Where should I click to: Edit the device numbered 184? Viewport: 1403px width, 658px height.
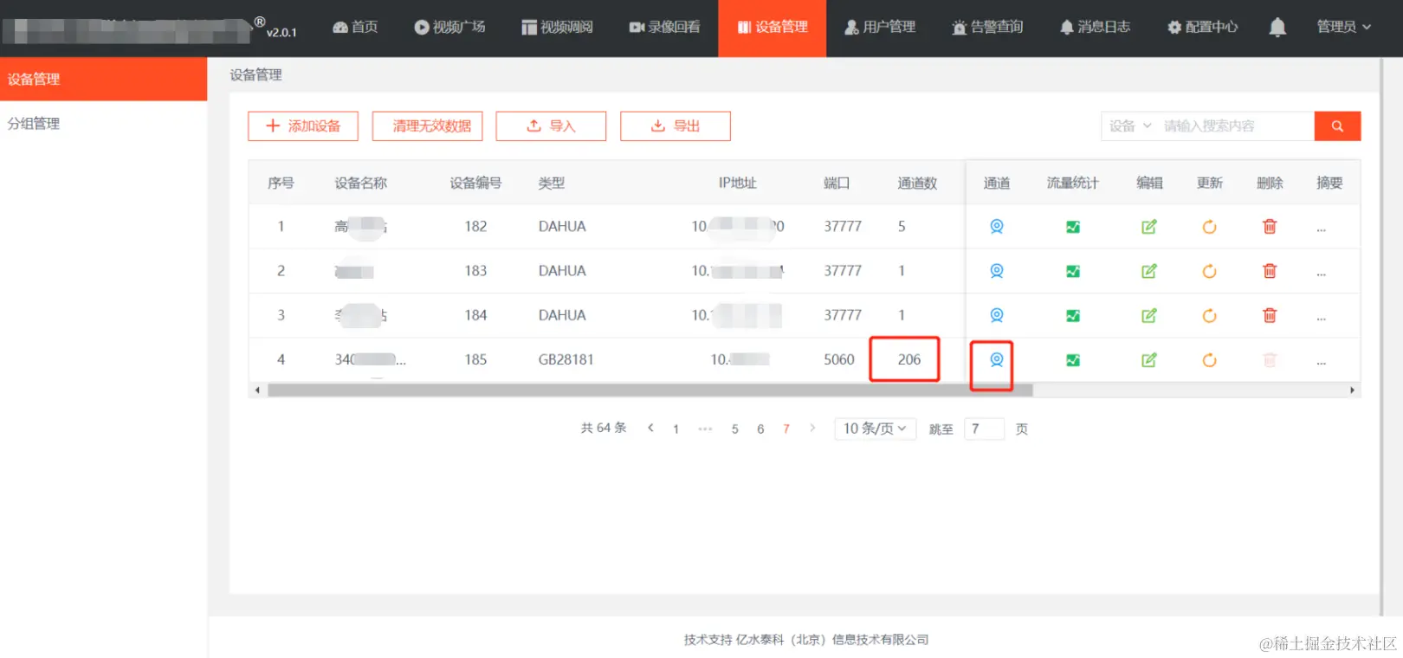[1149, 316]
